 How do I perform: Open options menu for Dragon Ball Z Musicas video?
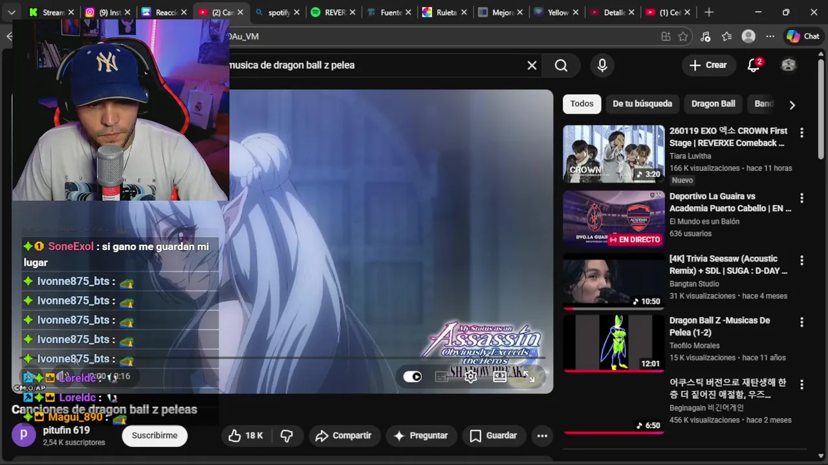(x=801, y=322)
